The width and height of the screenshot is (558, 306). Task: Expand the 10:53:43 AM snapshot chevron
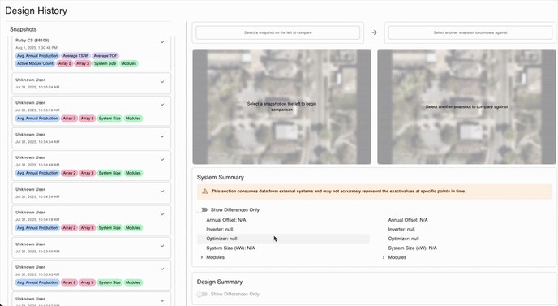[162, 269]
